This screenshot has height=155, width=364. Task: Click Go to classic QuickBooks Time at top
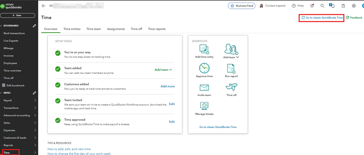tap(322, 17)
